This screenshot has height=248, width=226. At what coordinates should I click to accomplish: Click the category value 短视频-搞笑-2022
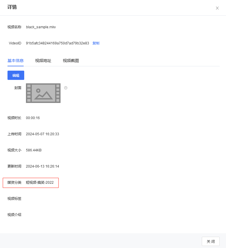point(40,182)
